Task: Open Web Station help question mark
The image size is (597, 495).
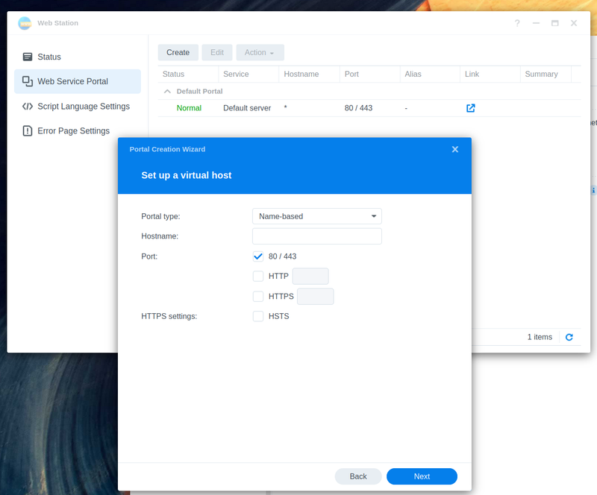Action: pyautogui.click(x=517, y=23)
